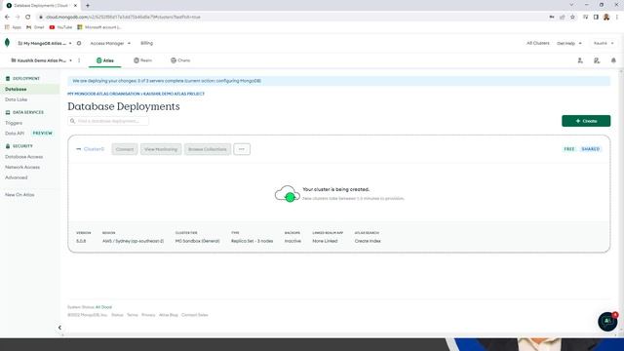Select Data Lake in the sidebar
Viewport: 624px width, 351px height.
pos(16,99)
